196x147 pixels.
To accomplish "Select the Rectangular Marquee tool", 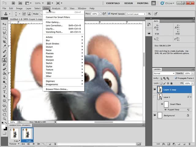I will click(4, 28).
